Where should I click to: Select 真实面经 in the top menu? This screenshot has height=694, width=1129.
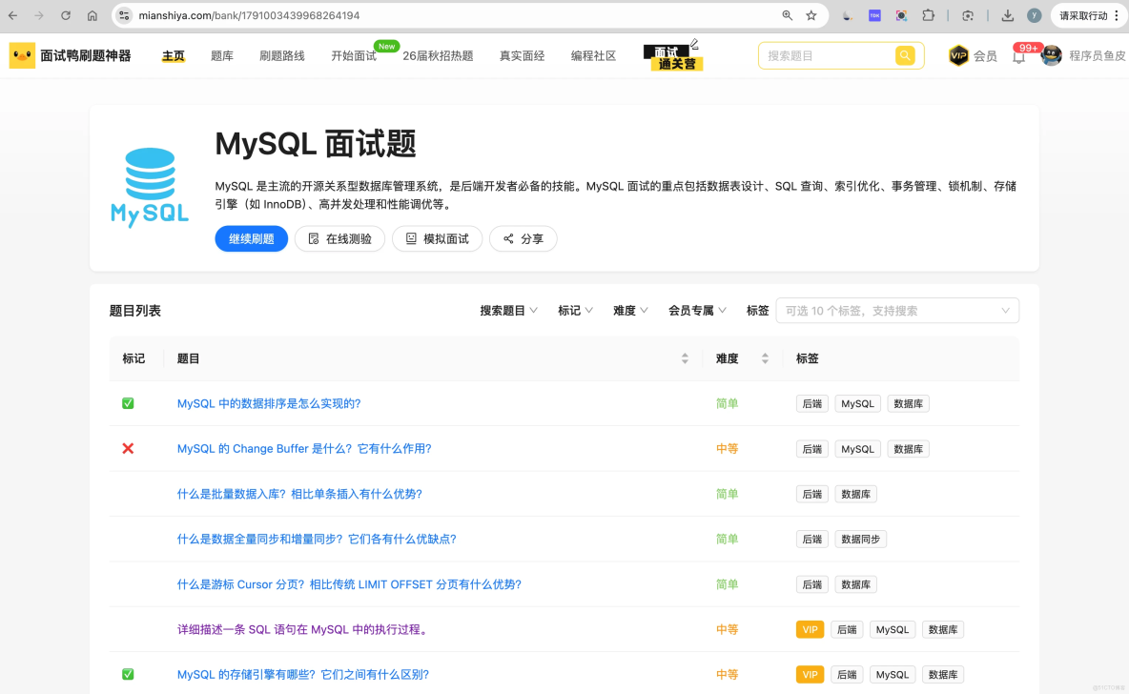coord(522,54)
